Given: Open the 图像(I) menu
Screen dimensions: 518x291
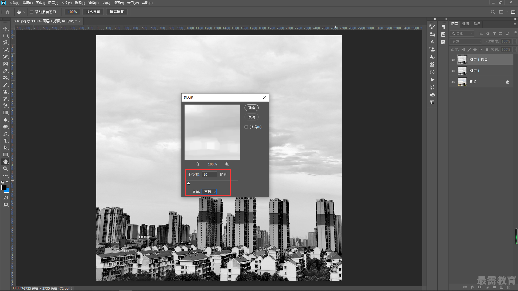Looking at the screenshot, I should coord(40,3).
